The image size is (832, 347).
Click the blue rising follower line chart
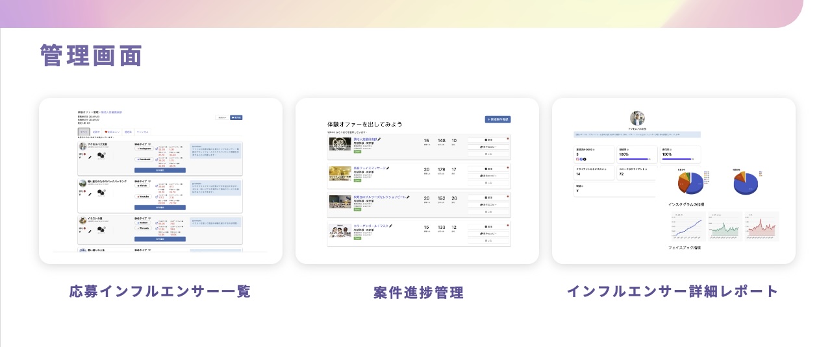[x=688, y=226]
